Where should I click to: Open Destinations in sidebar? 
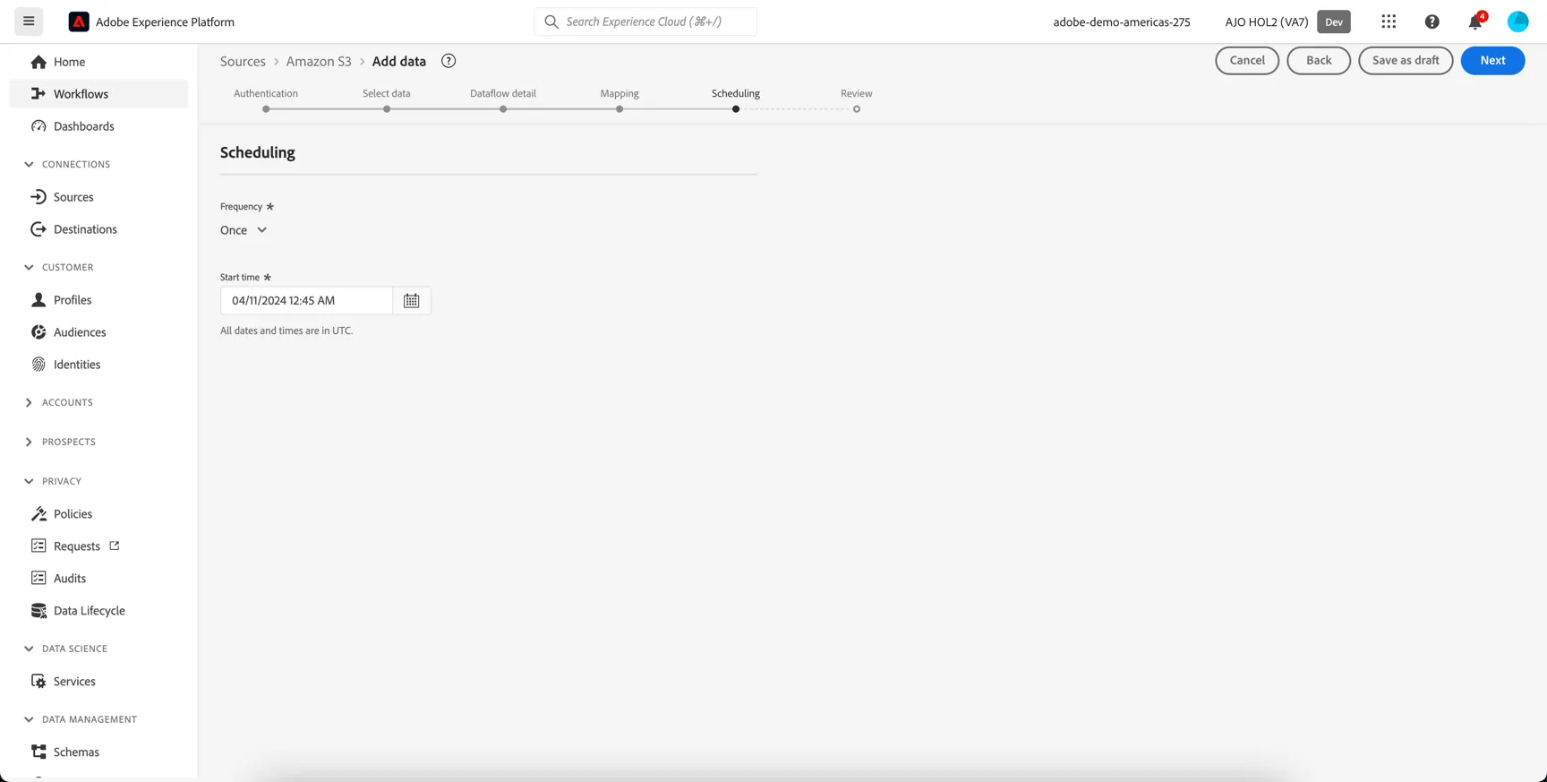[98, 229]
